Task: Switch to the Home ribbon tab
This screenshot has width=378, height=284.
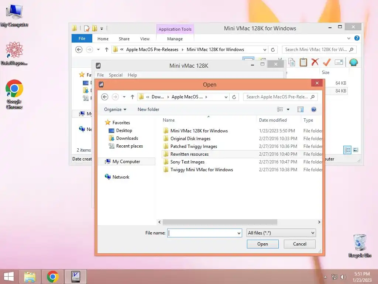Action: pos(103,38)
